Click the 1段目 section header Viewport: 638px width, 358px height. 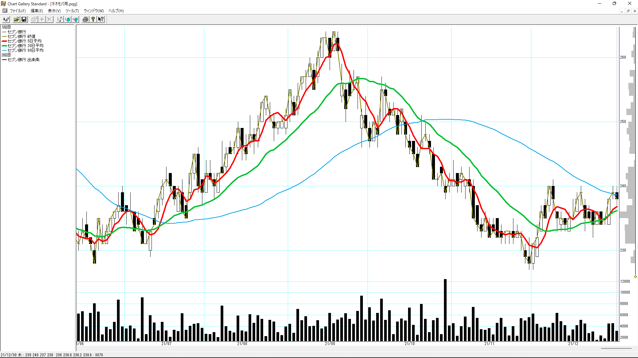6,27
